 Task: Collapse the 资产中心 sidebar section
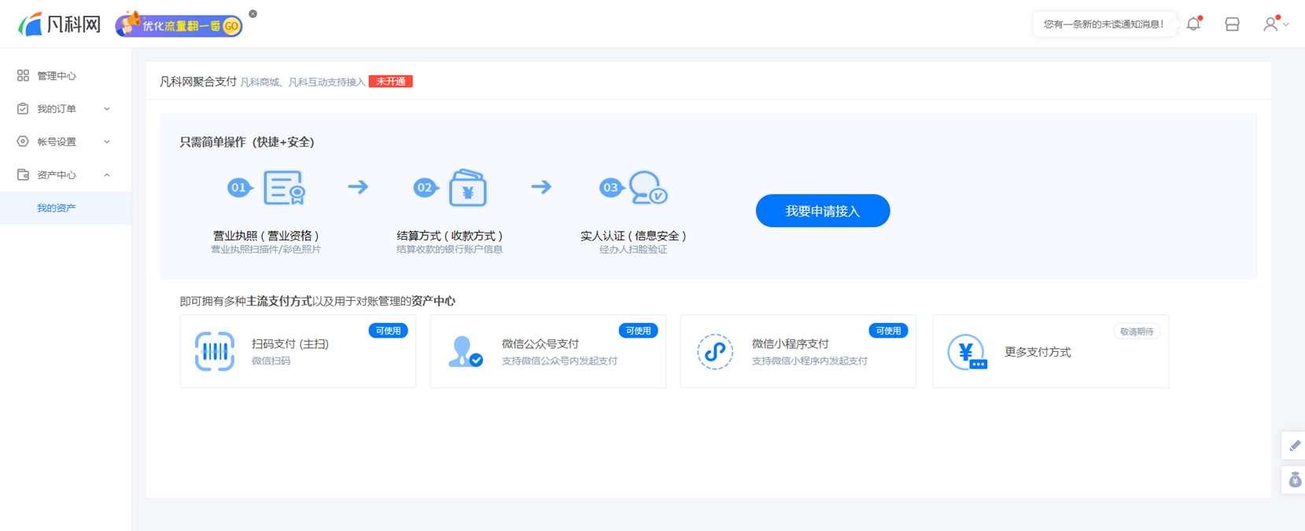tap(65, 175)
